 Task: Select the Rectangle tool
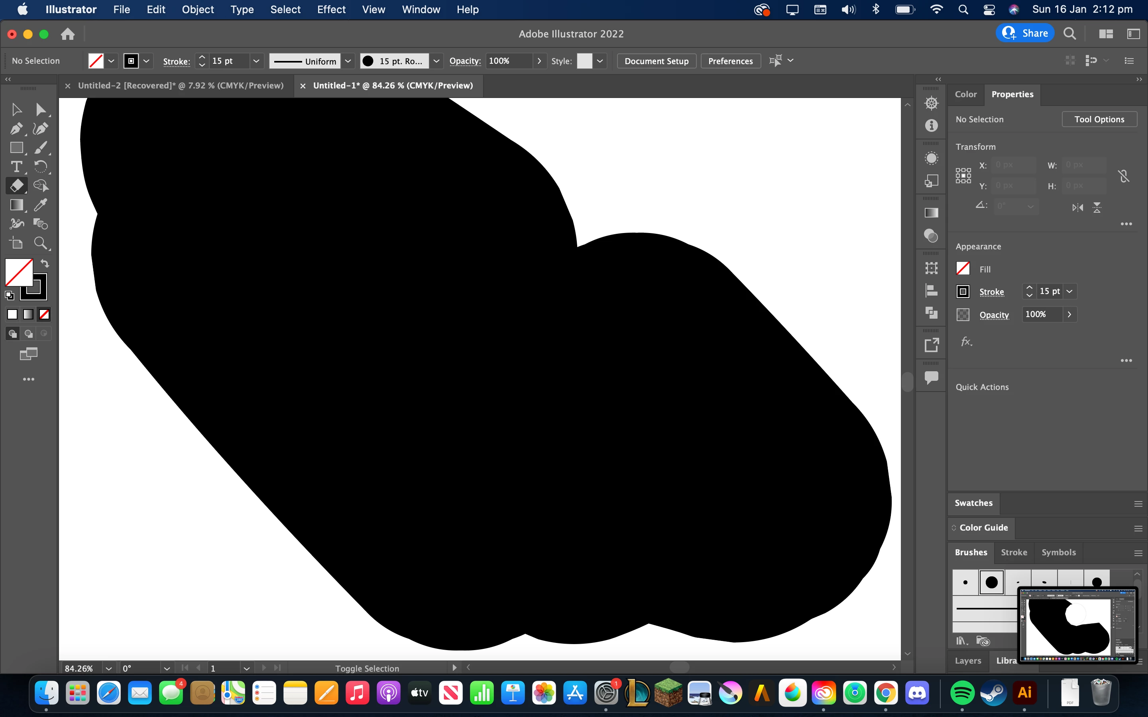16,147
